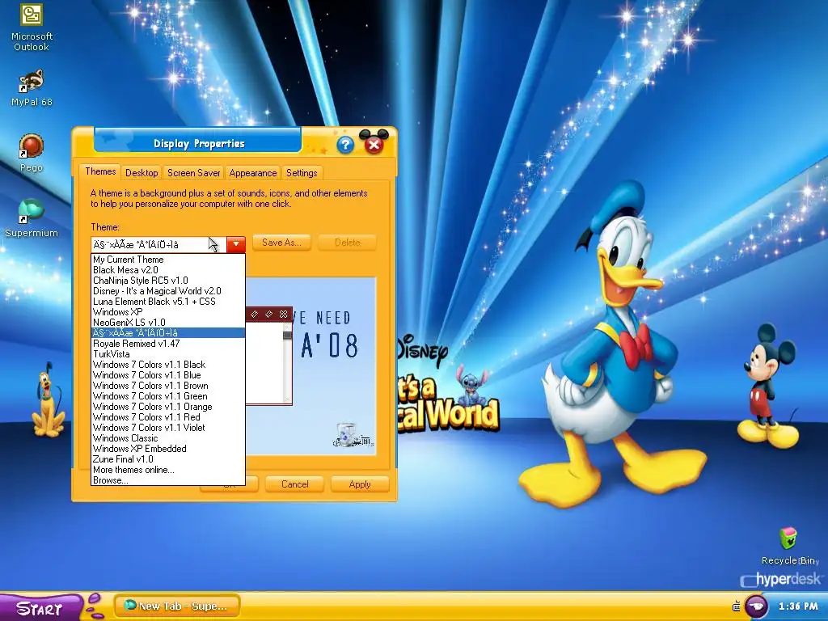Choose Zune Final v1.0 theme
828x621 pixels.
click(168, 459)
